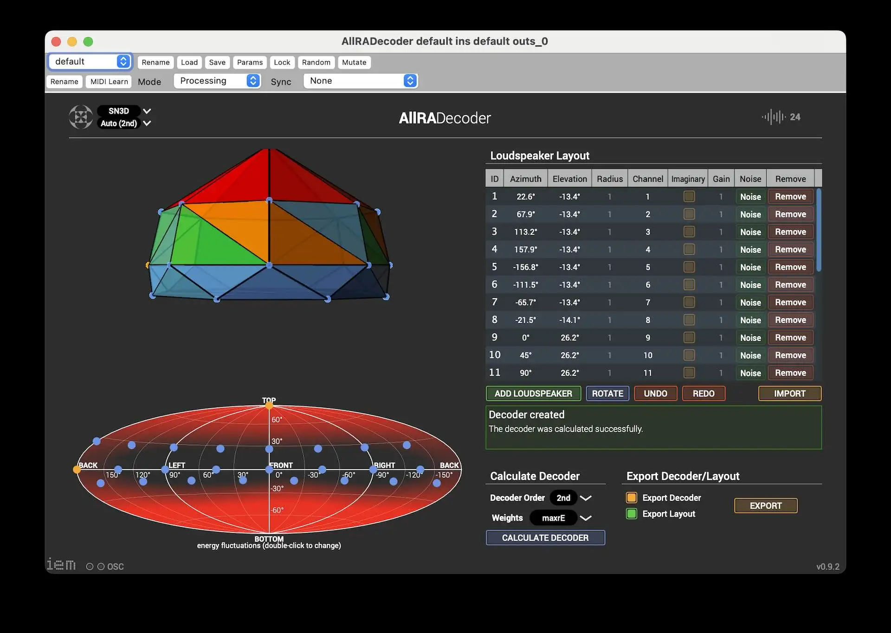Click the IEM logo
Viewport: 891px width, 633px height.
tap(61, 564)
